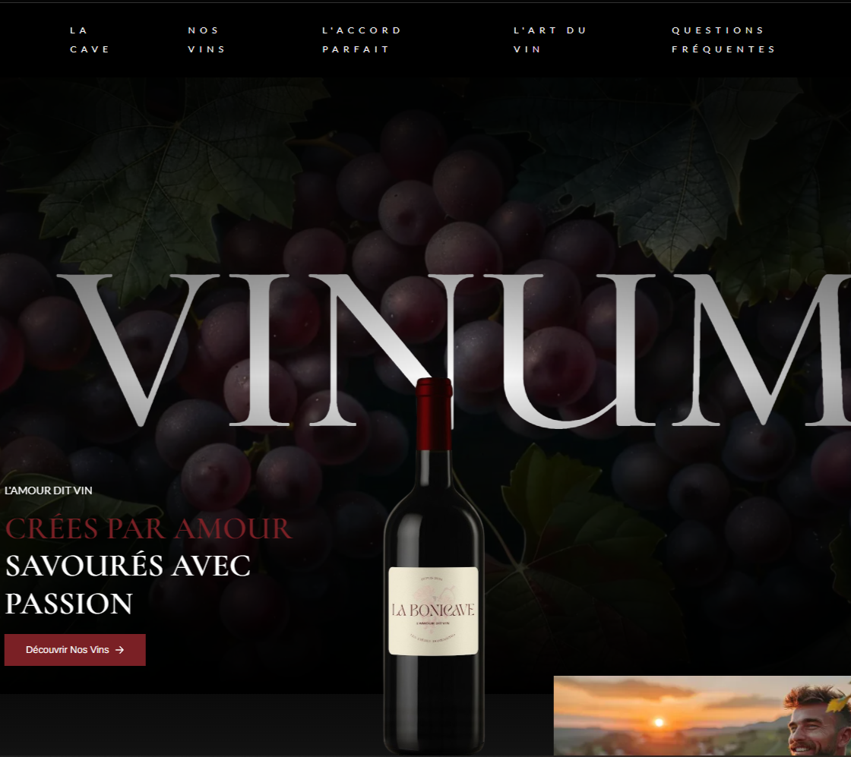This screenshot has width=851, height=757.
Task: Click the word PASSION in the heading
Action: tap(68, 604)
